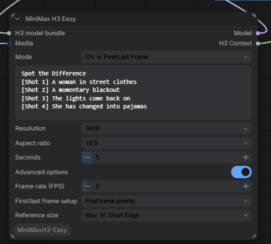Click the 'Reference size' label
The height and width of the screenshot is (244, 271).
click(x=37, y=215)
